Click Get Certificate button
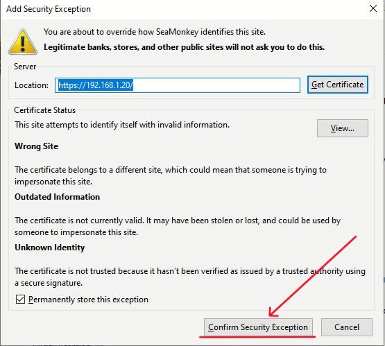 point(338,85)
